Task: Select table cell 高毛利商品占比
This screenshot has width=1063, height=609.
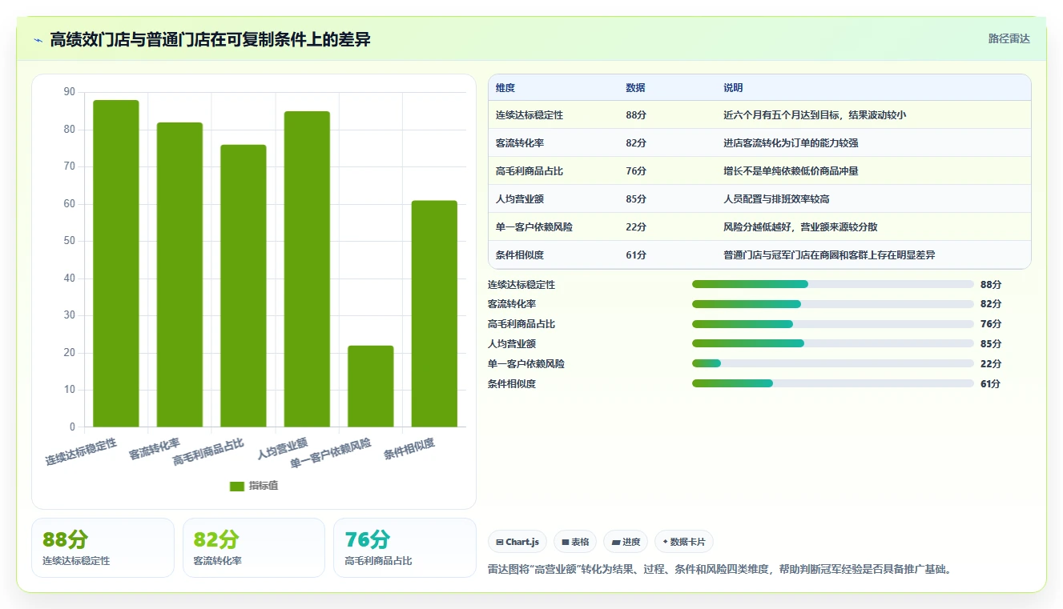Action: [529, 171]
